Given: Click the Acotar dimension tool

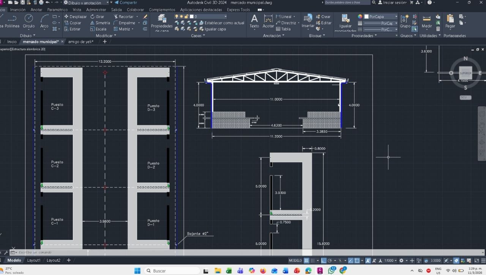Looking at the screenshot, I should coord(268,21).
